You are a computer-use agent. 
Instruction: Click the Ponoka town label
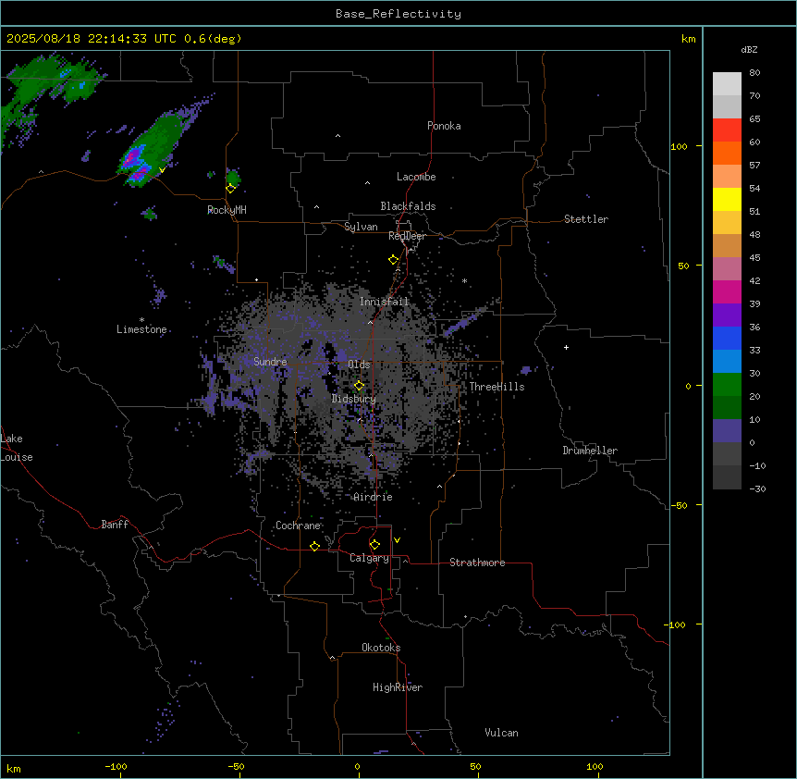[444, 126]
